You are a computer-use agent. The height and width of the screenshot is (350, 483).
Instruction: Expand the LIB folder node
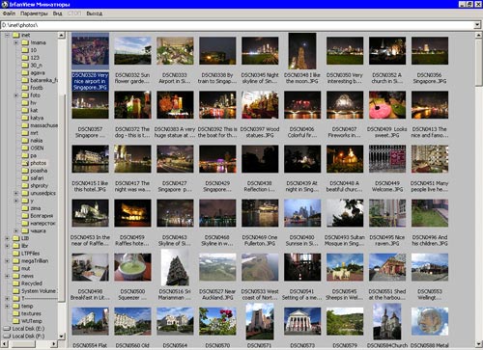(x=7, y=238)
